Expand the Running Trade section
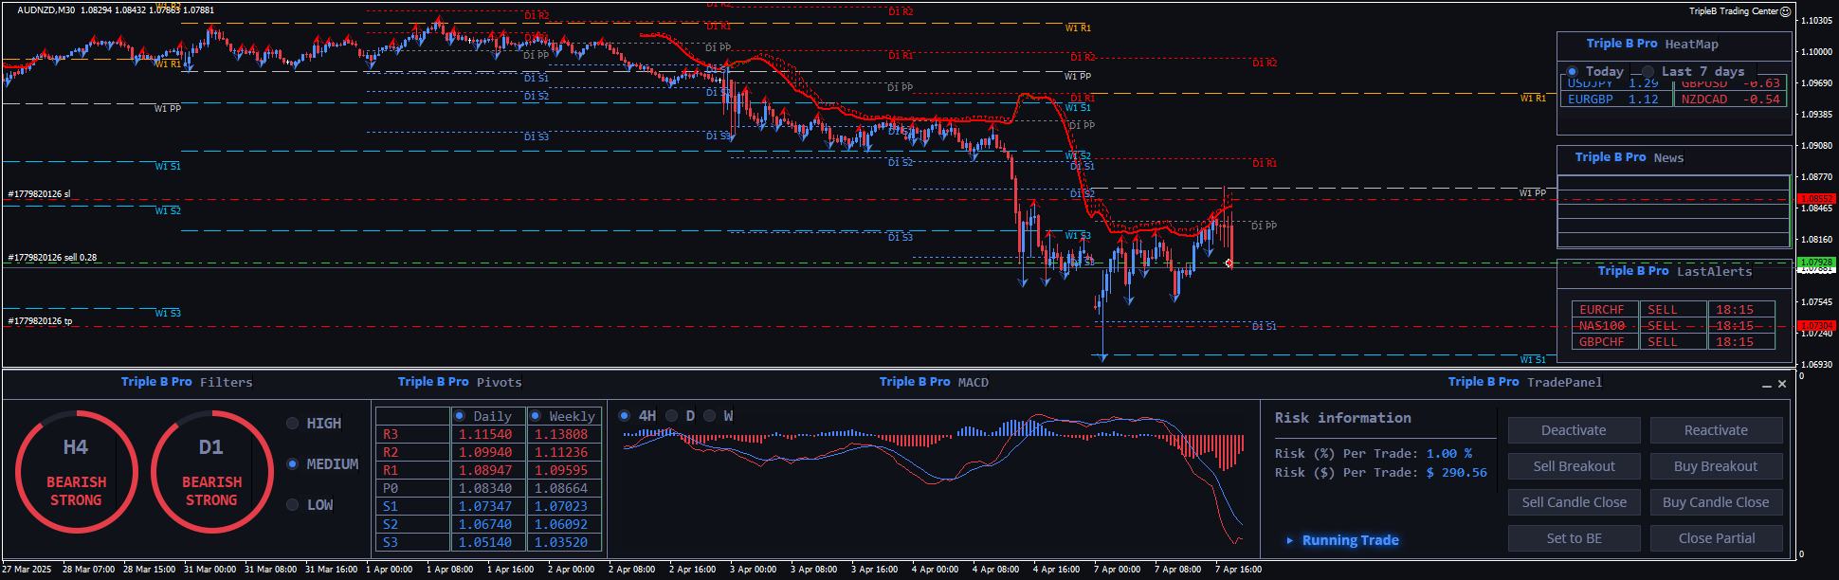Screen dimensions: 1839x580 click(1290, 540)
